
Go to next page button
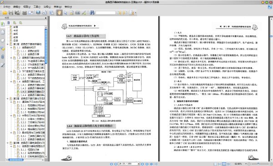142,164
